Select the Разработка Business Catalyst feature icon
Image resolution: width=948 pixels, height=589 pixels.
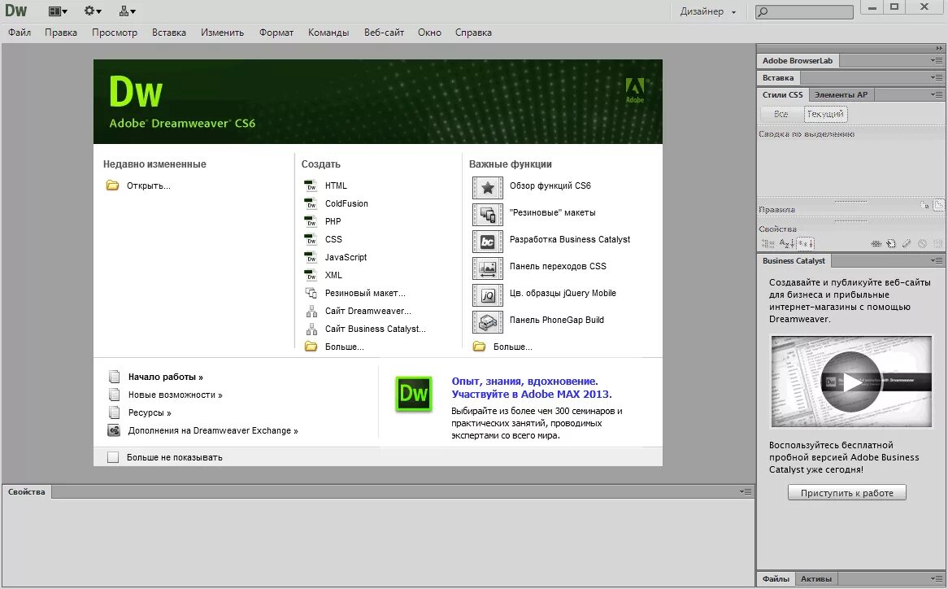pyautogui.click(x=487, y=240)
